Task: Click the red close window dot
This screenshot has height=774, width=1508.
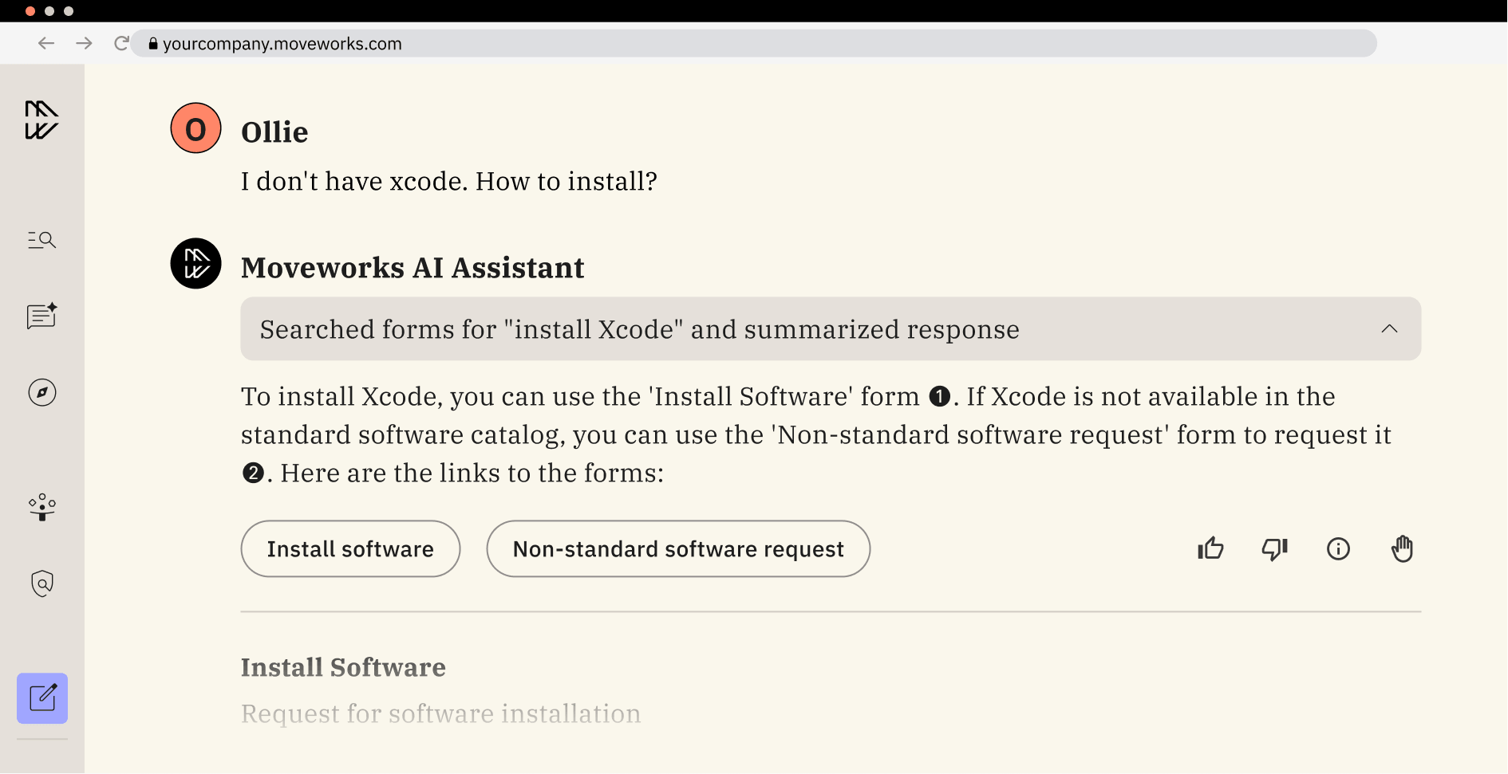Action: click(30, 11)
